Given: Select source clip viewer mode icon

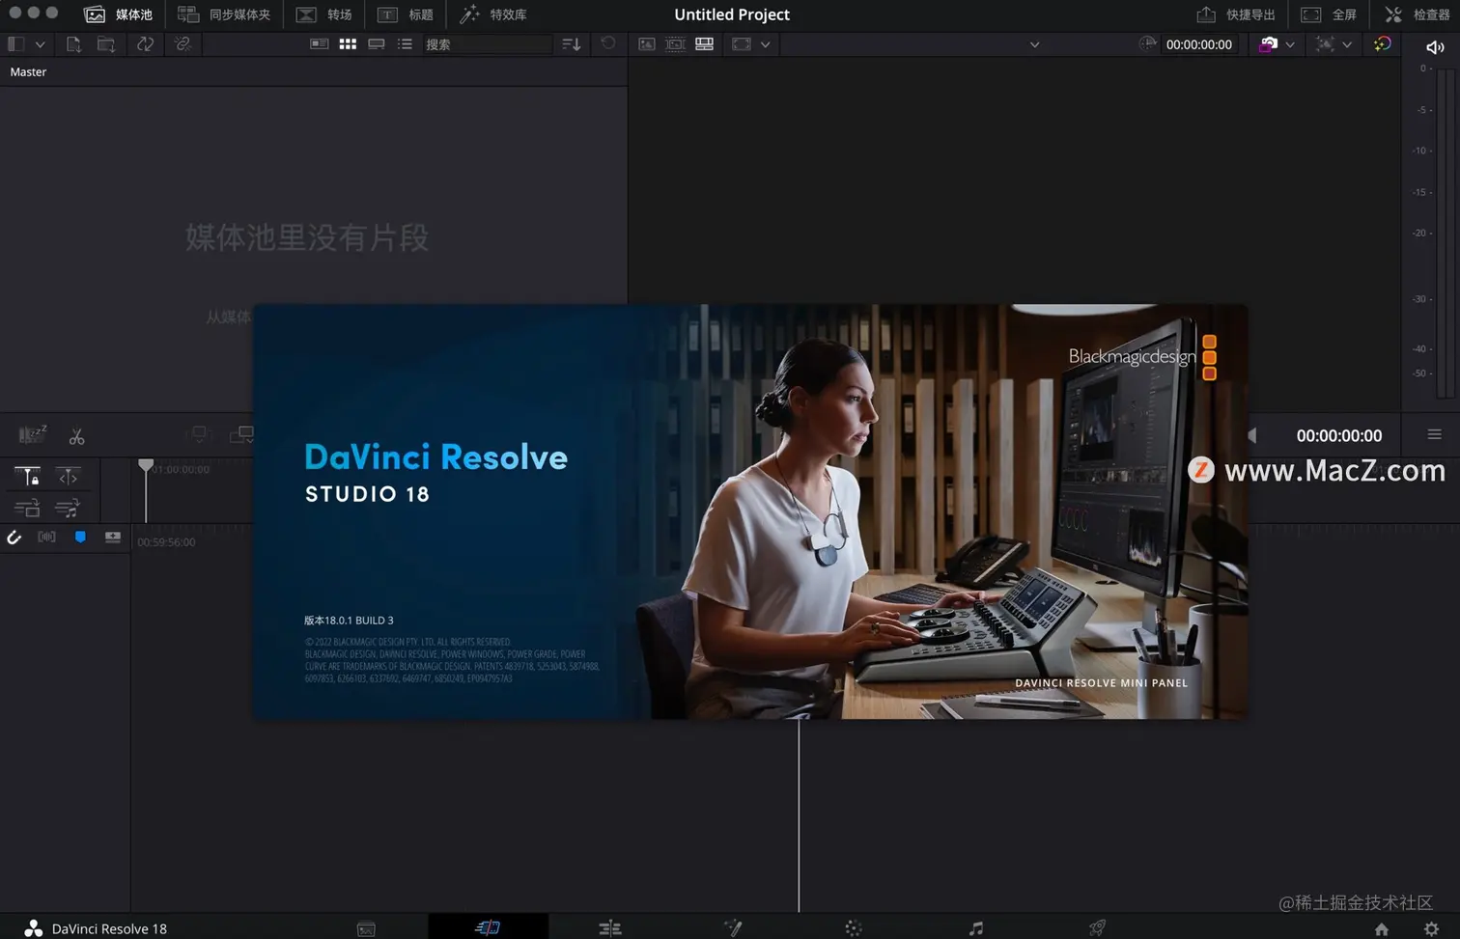Looking at the screenshot, I should [x=646, y=44].
